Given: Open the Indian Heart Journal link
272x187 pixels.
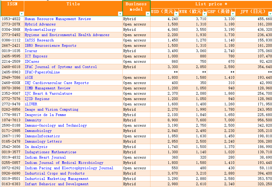Looking at the screenshot, I should point(45,157).
